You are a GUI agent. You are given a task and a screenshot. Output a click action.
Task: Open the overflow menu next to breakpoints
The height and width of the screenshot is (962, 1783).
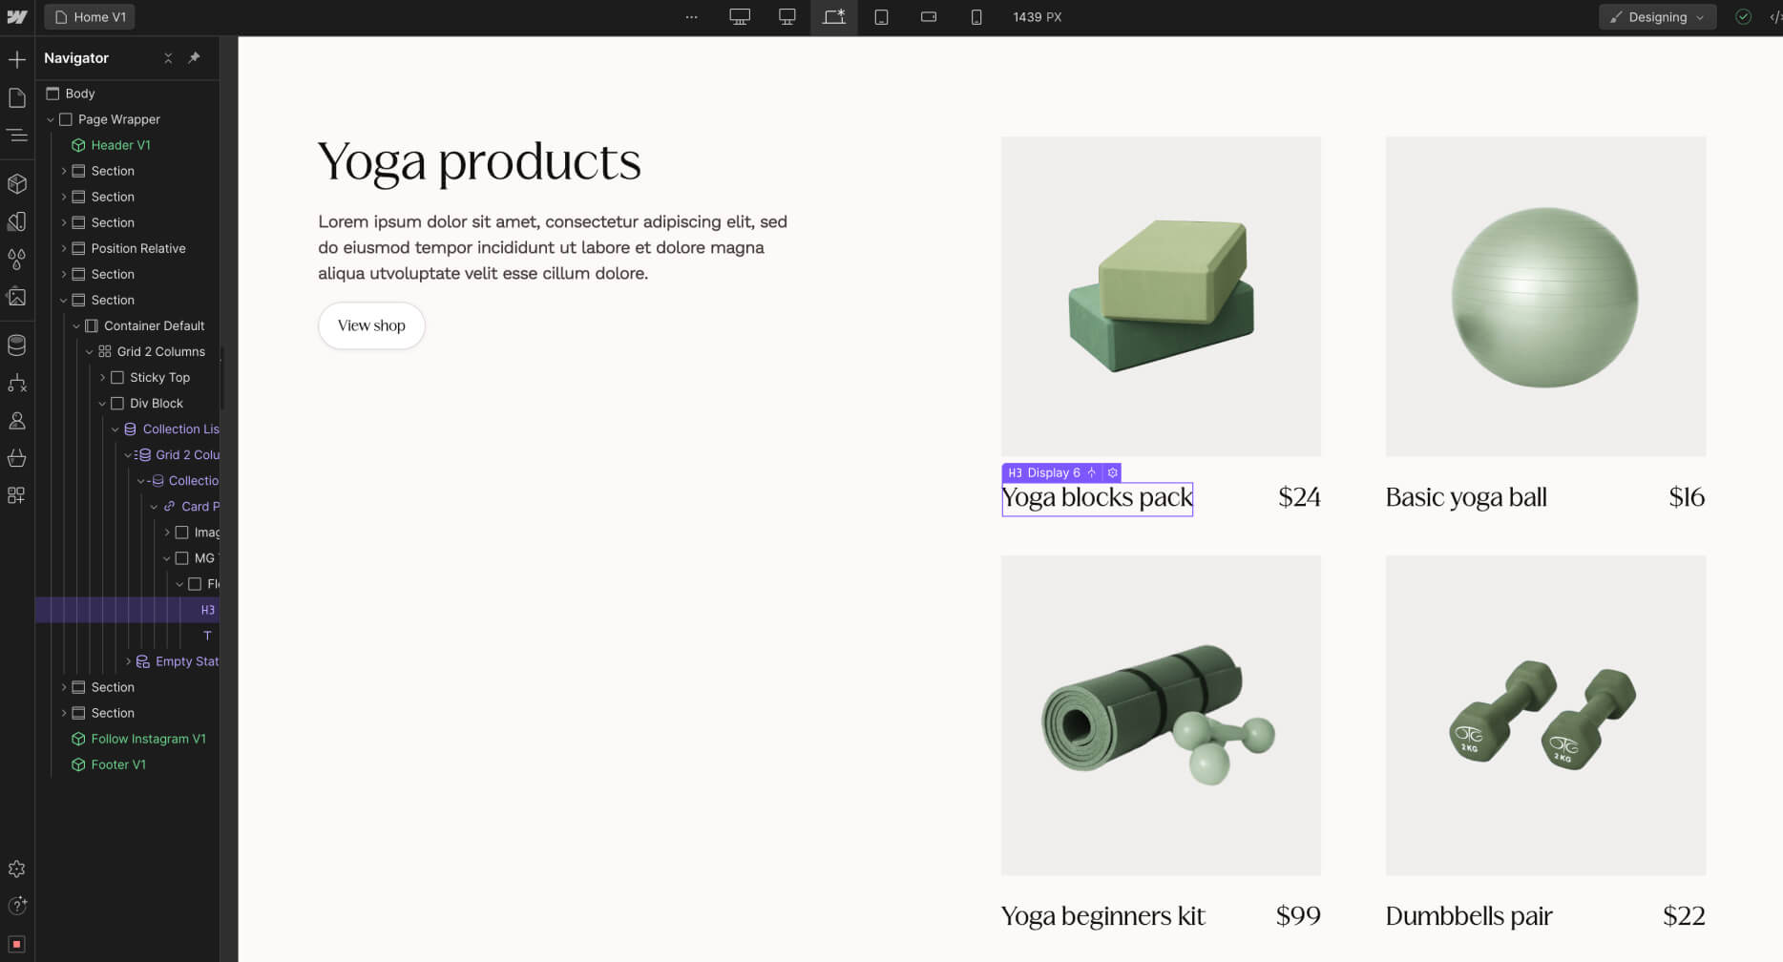(690, 16)
